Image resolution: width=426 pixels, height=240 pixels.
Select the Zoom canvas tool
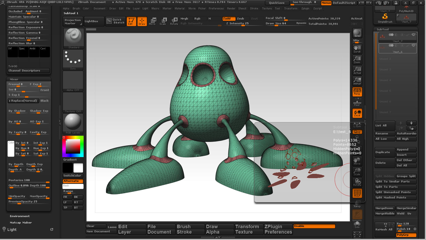(x=357, y=59)
